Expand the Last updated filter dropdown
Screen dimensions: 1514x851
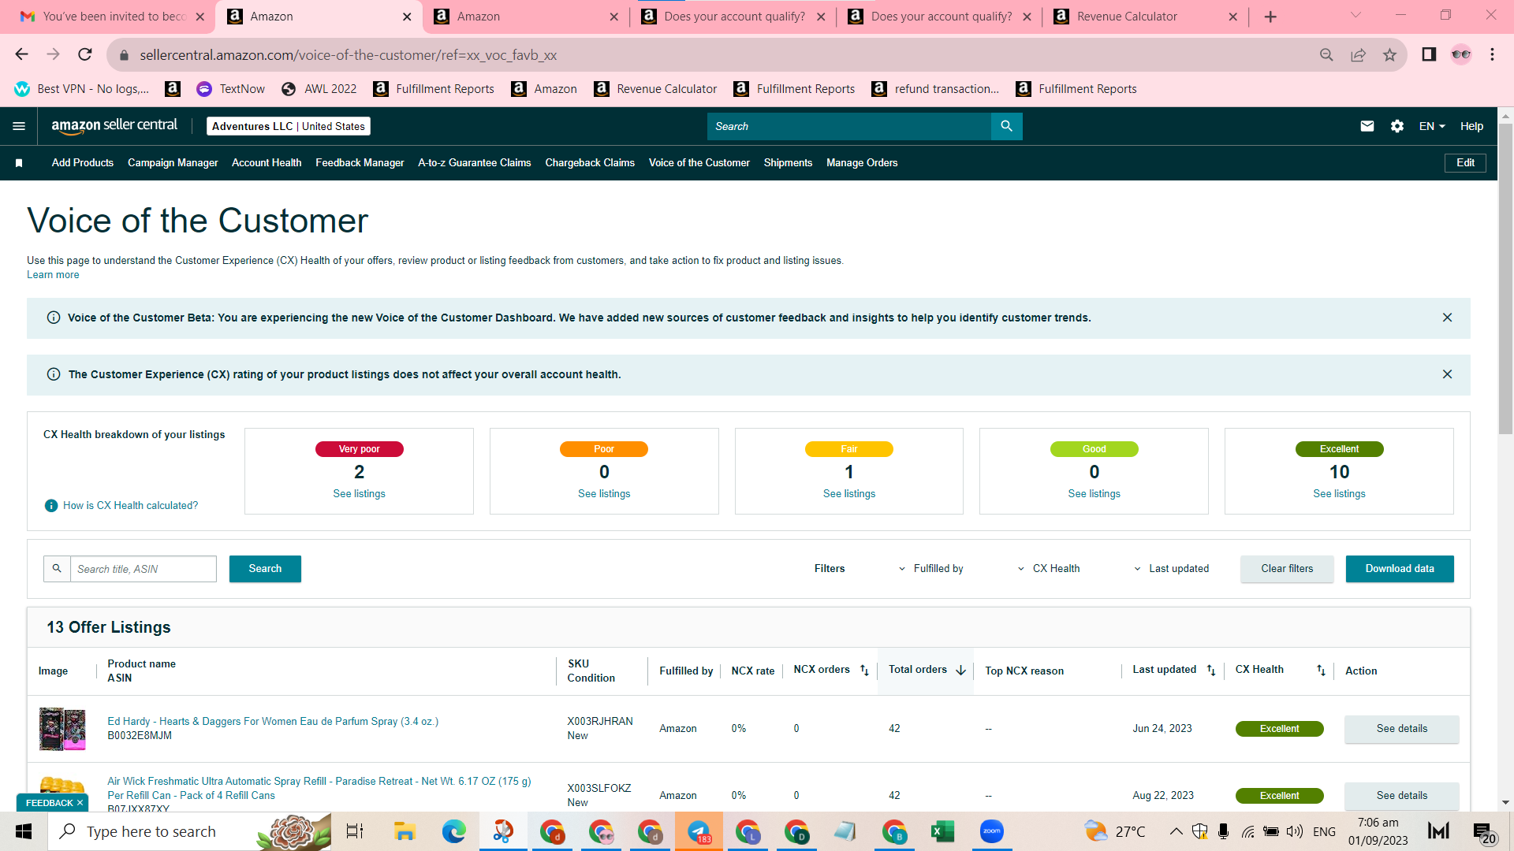1171,569
